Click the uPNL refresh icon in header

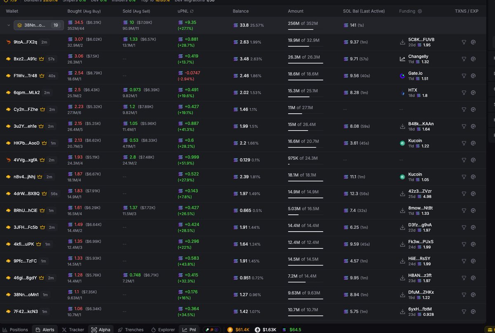pos(192,11)
